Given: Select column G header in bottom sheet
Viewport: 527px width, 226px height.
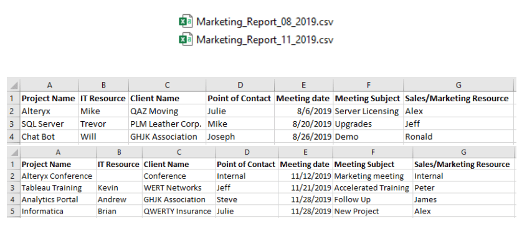Looking at the screenshot, I should [x=464, y=152].
